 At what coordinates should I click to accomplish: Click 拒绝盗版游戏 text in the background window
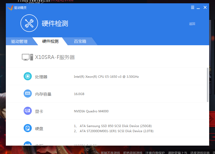(133, 153)
